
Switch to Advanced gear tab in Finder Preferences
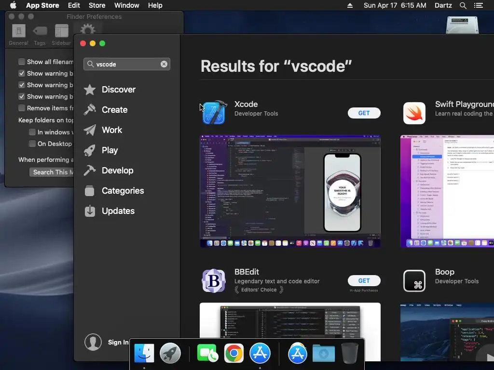point(88,30)
